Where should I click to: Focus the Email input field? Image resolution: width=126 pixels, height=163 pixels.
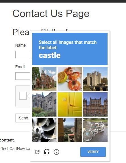click(23, 76)
